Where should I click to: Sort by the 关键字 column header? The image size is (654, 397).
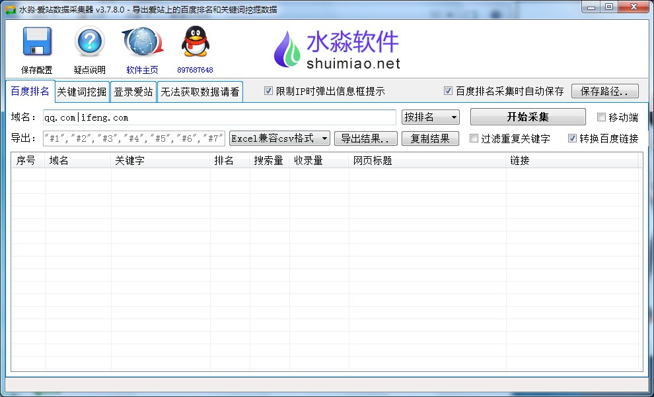point(160,160)
